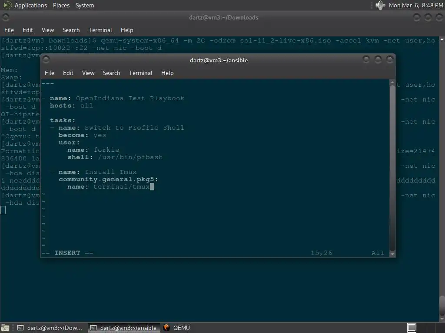
Task: Switch to dartz@vm3:~/Dow... taskbar entry
Action: (50, 328)
